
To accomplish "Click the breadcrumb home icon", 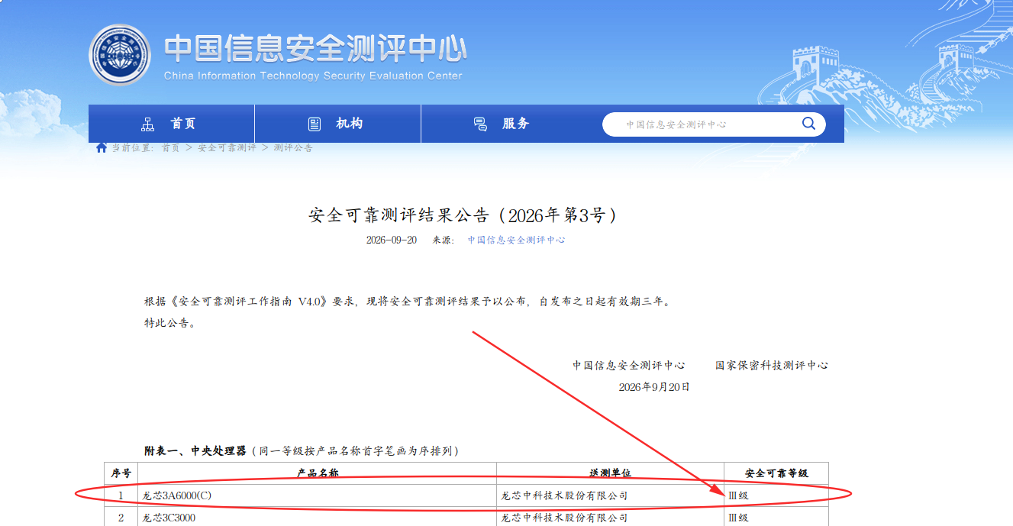I will 101,147.
